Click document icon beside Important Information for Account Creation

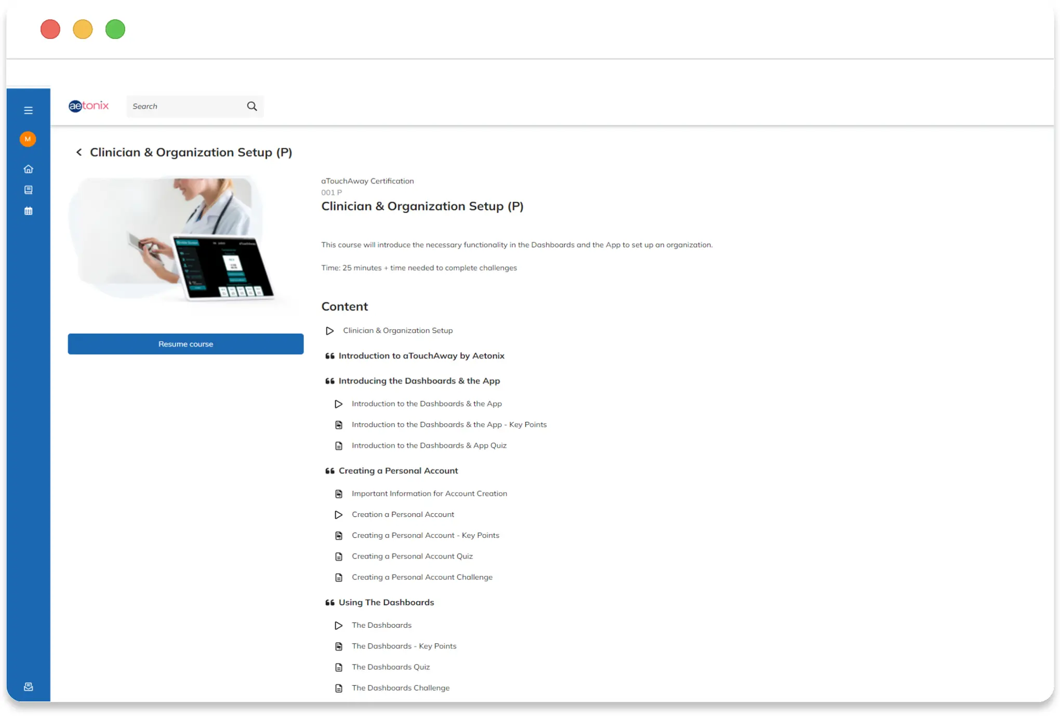[x=338, y=494]
